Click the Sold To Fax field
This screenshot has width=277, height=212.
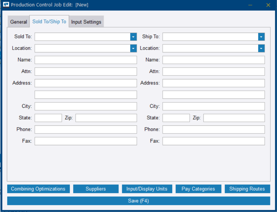point(86,141)
